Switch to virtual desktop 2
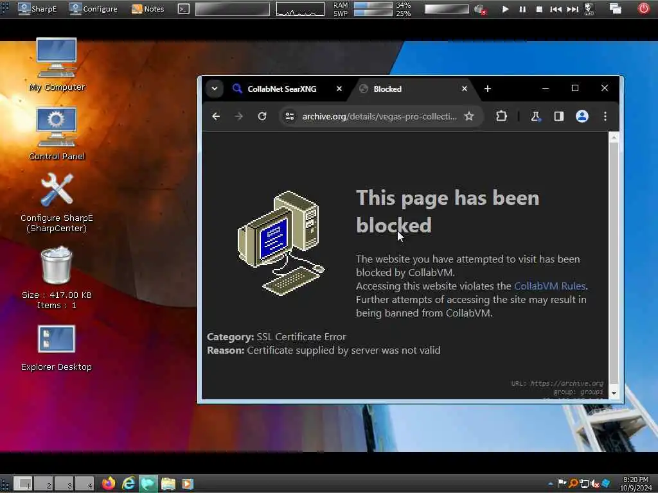Viewport: 658px width, 493px height. [44, 484]
